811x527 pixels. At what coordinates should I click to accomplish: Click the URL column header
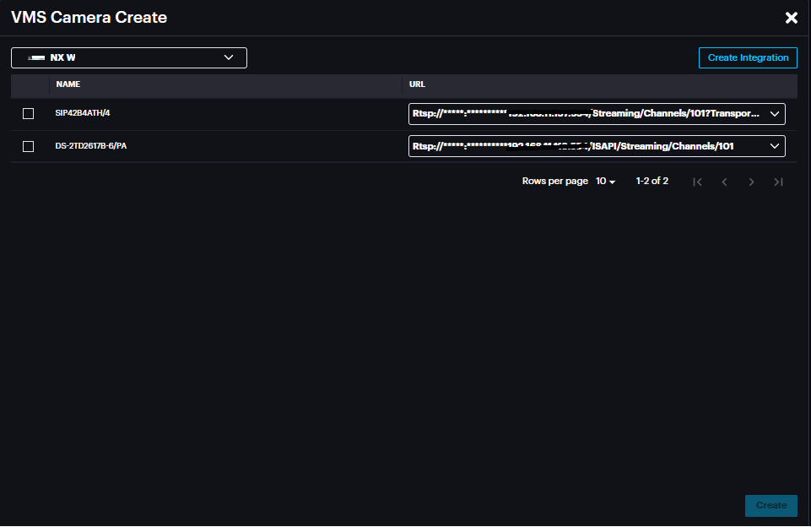(416, 84)
